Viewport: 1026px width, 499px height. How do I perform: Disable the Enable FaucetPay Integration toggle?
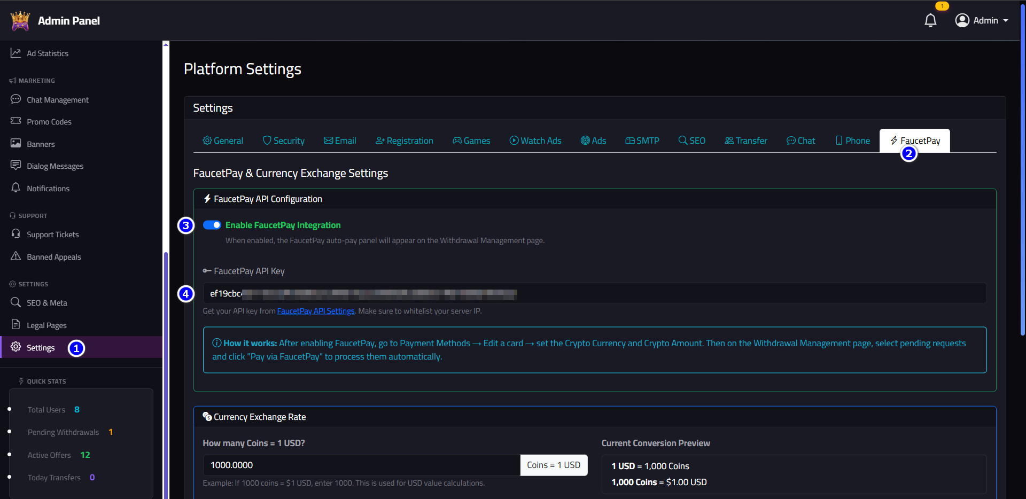click(212, 225)
